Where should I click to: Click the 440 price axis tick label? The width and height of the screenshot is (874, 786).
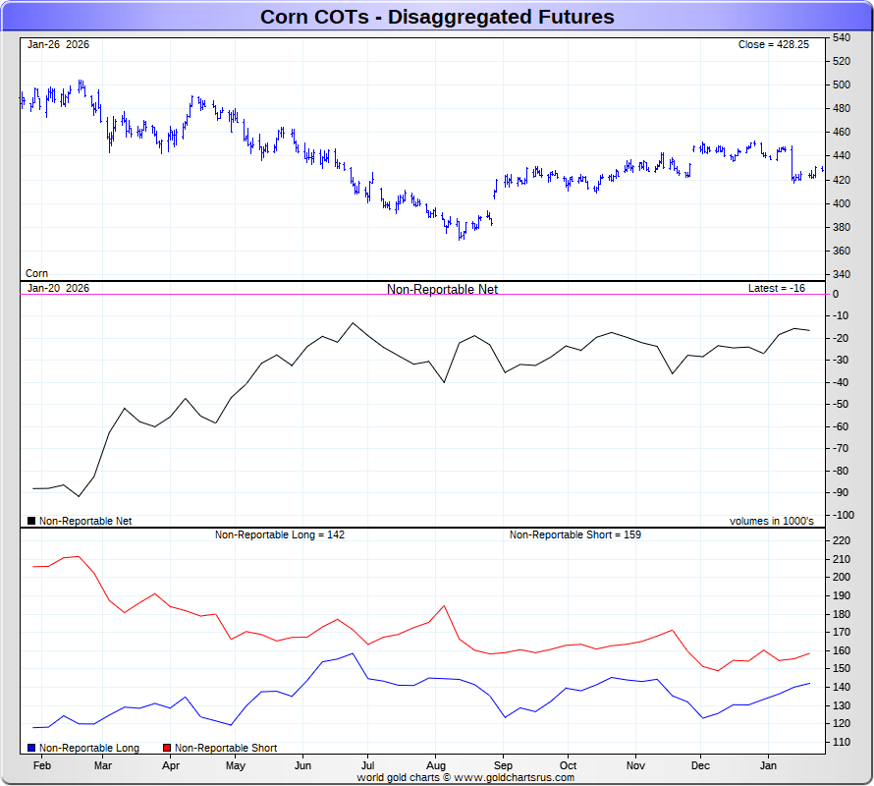point(842,155)
